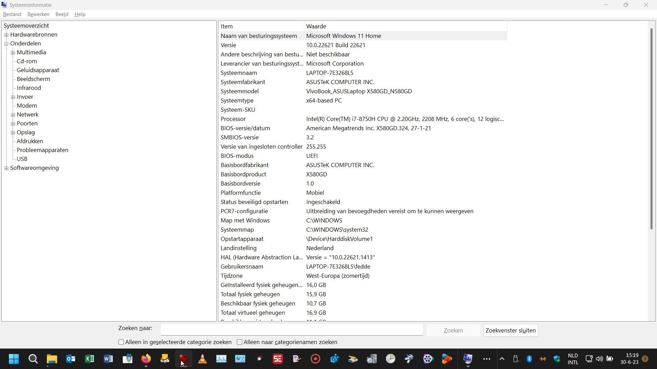The width and height of the screenshot is (657, 369).
Task: Select Cd-rom in the tree
Action: click(27, 61)
